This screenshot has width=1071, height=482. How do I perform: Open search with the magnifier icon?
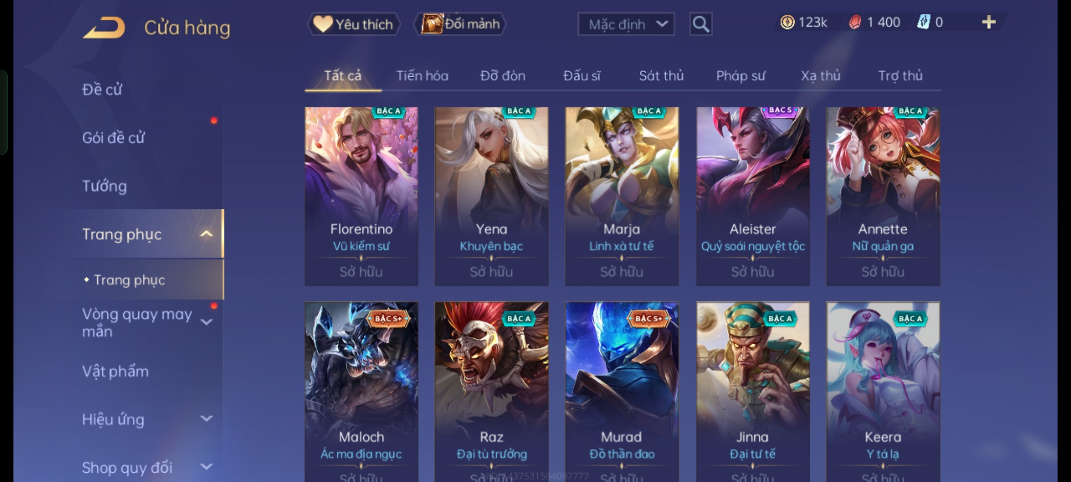701,24
